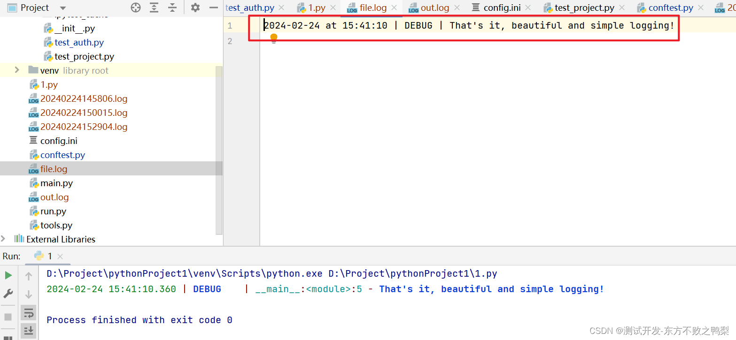Switch to the test_auth.py editor tab

(x=250, y=8)
